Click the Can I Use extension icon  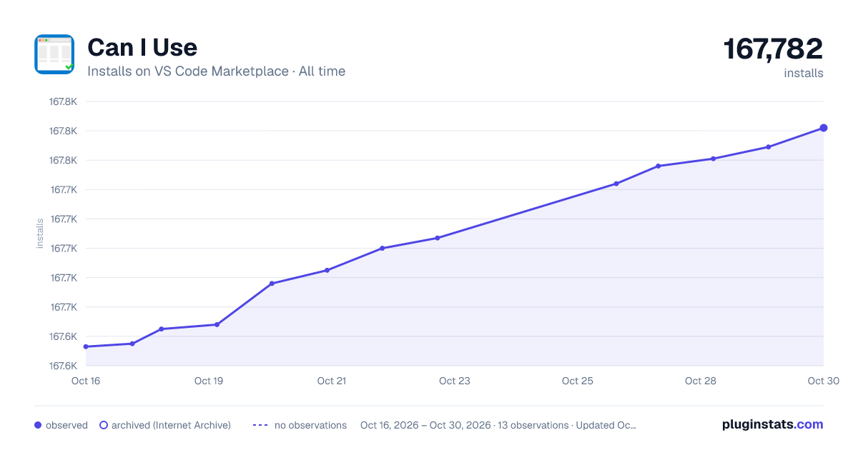(54, 54)
